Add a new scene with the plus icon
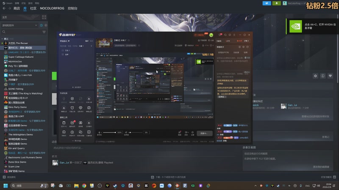339x190 pixels. pyautogui.click(x=91, y=46)
